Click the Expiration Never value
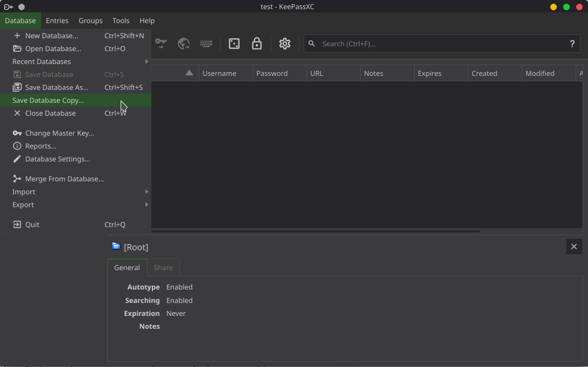 tap(176, 313)
